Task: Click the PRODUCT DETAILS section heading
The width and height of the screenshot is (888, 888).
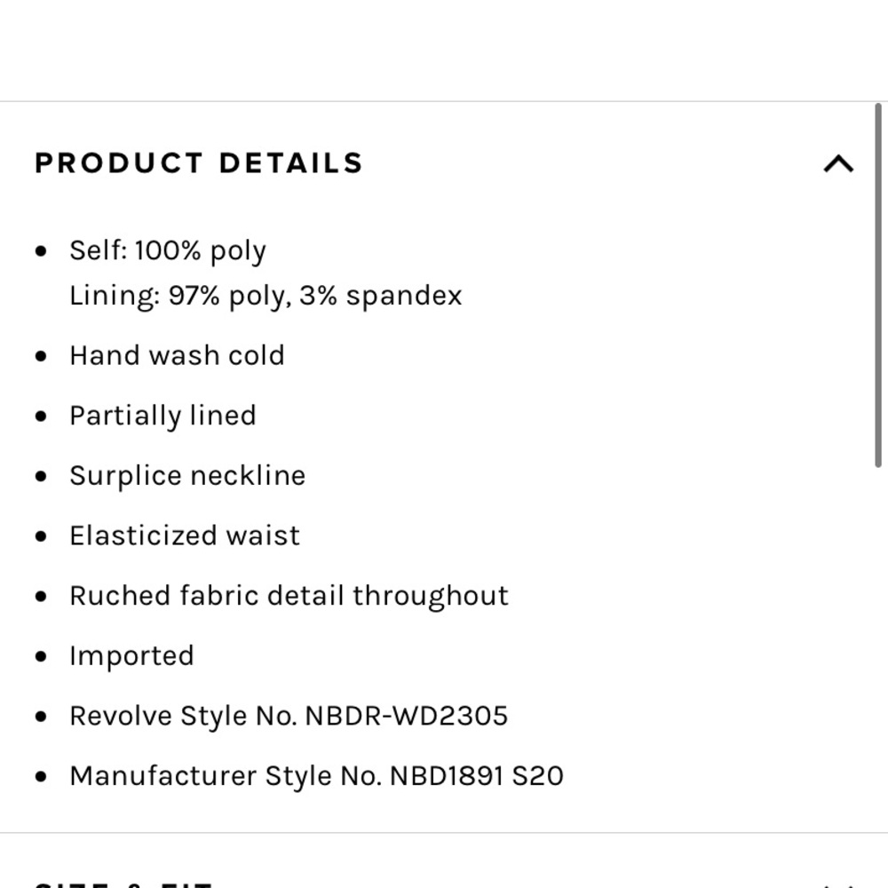Action: tap(199, 163)
